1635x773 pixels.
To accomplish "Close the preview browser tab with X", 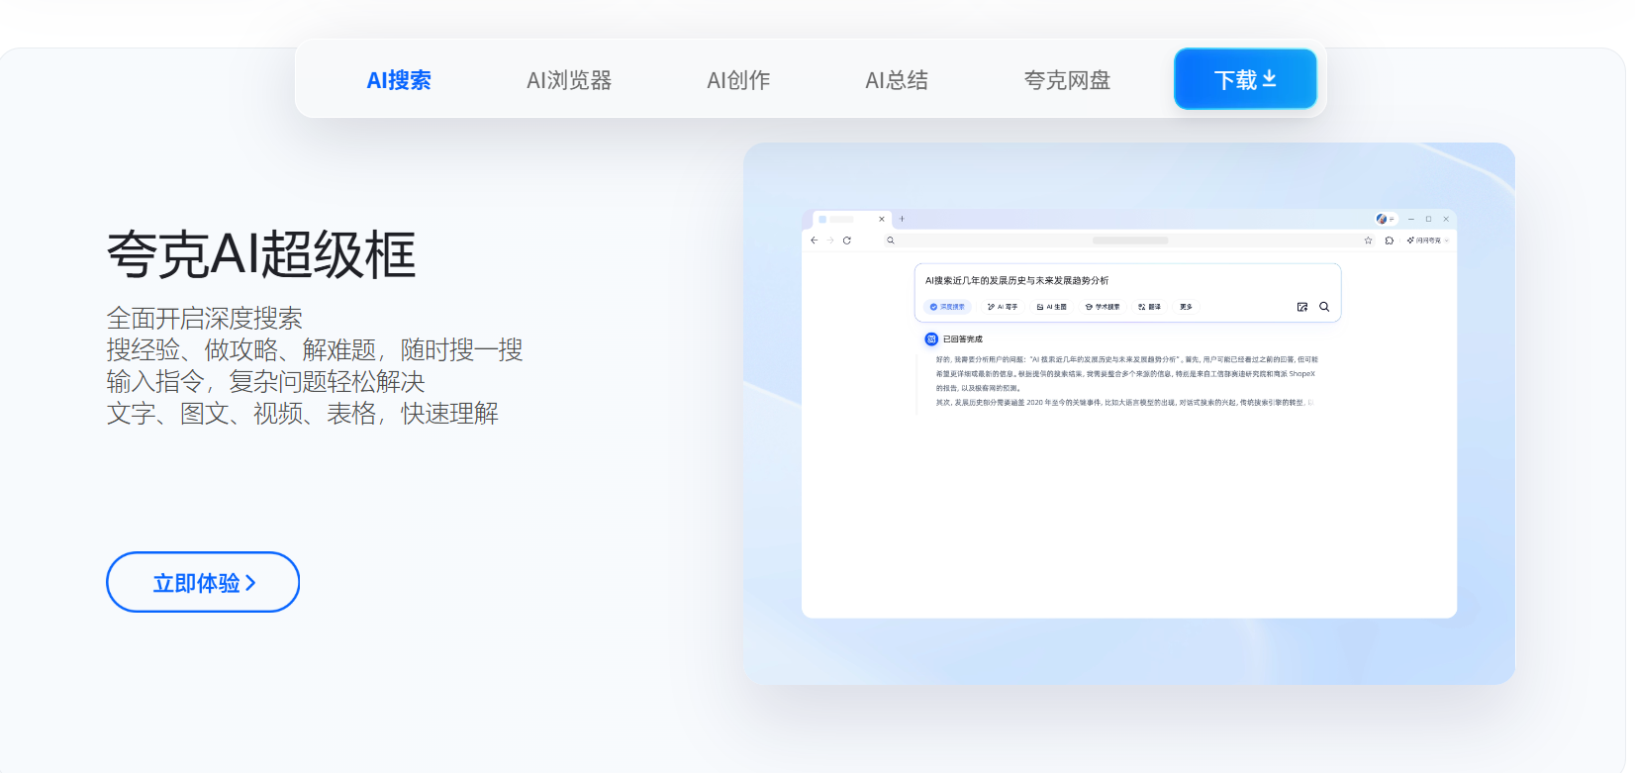I will (882, 219).
